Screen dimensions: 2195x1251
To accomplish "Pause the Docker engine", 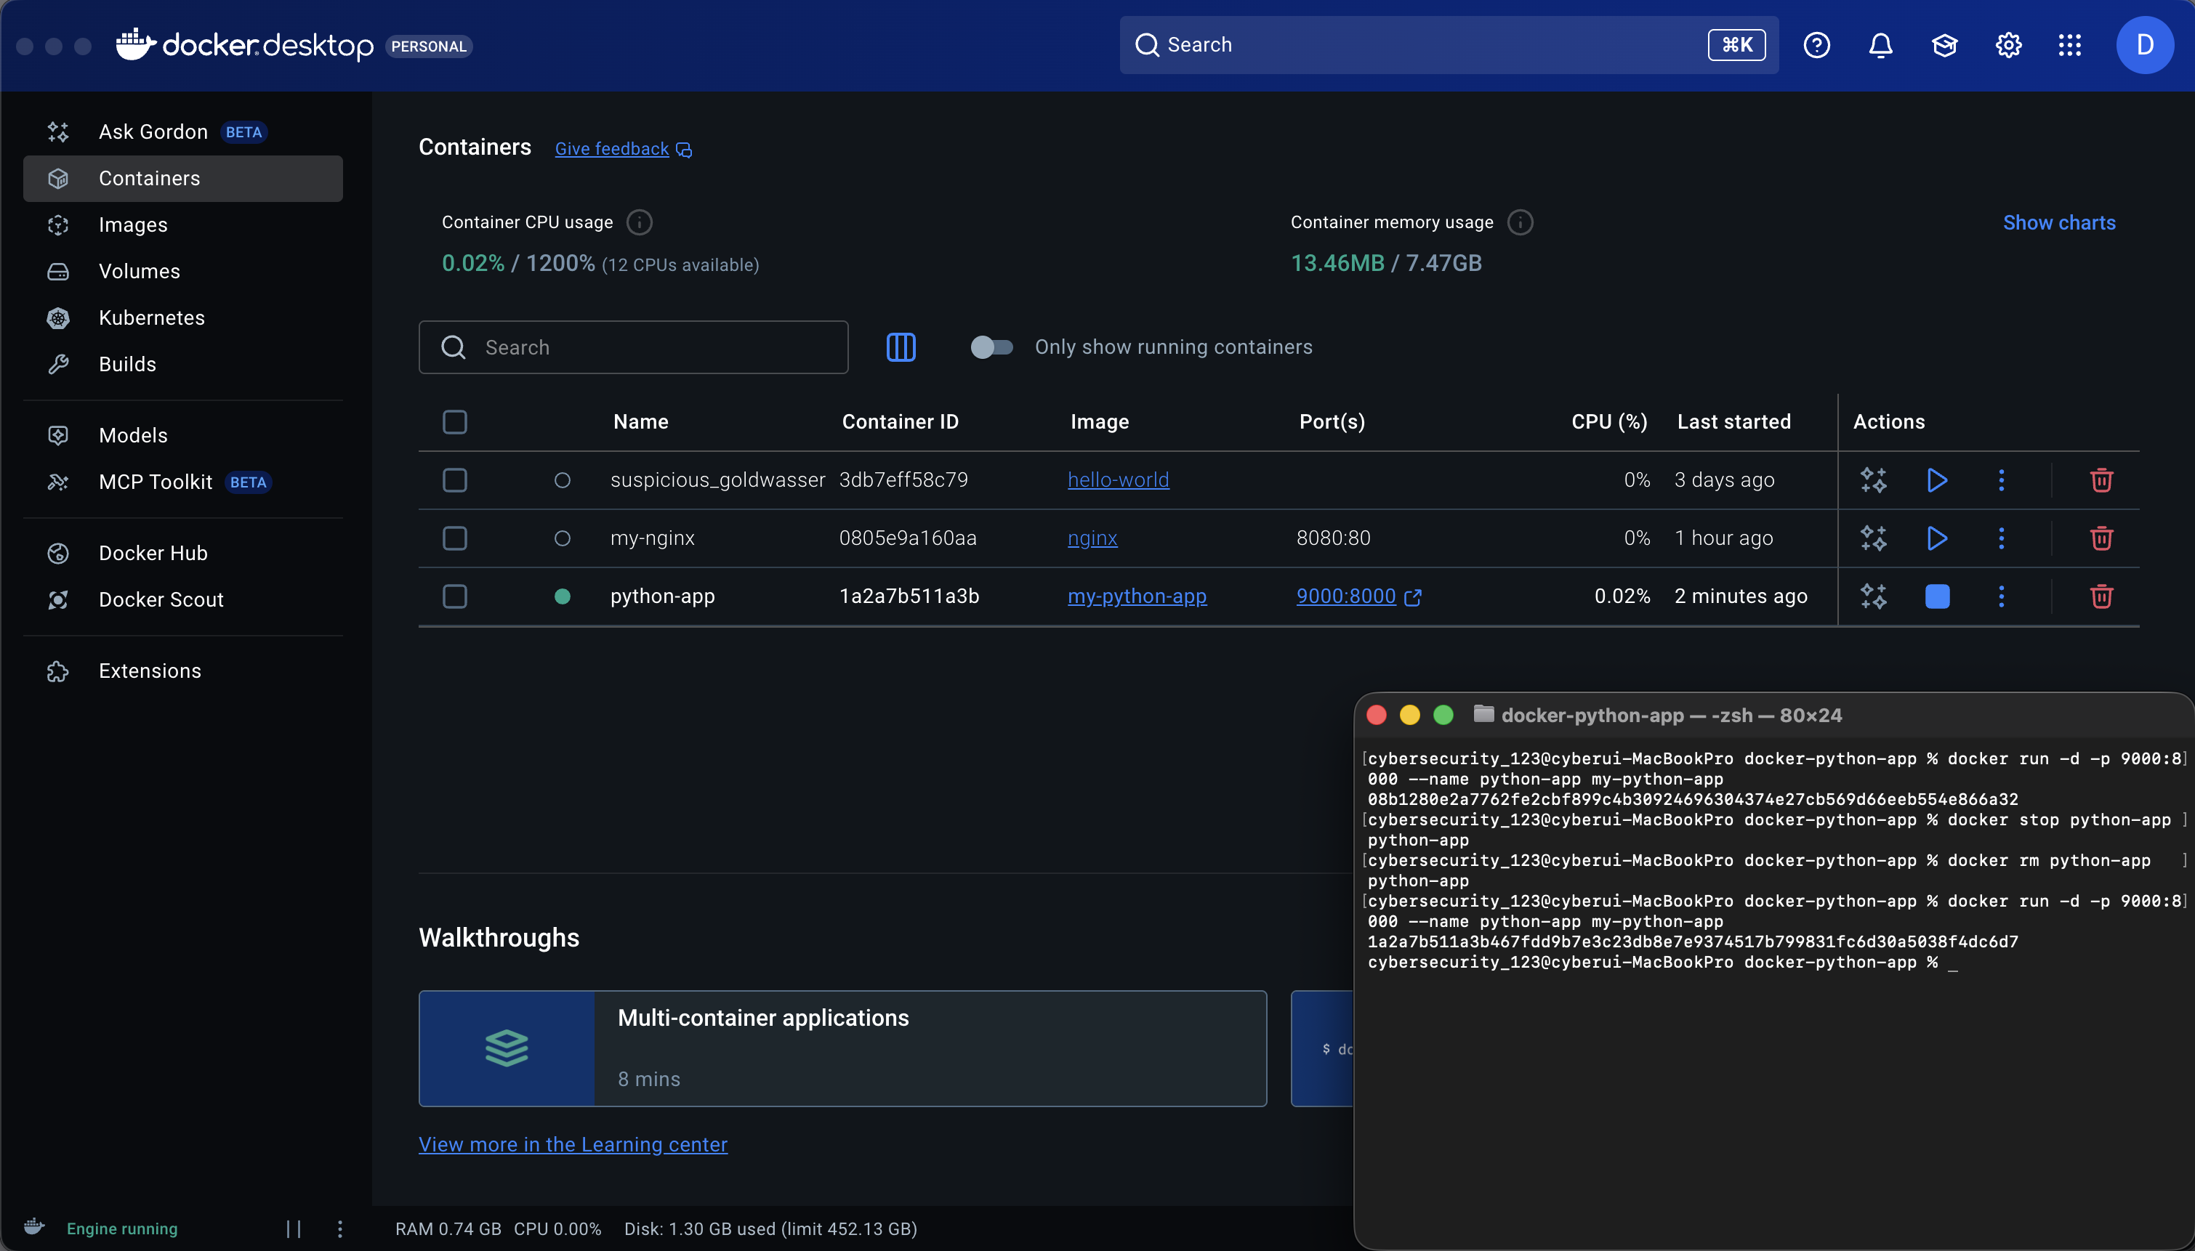I will (294, 1228).
